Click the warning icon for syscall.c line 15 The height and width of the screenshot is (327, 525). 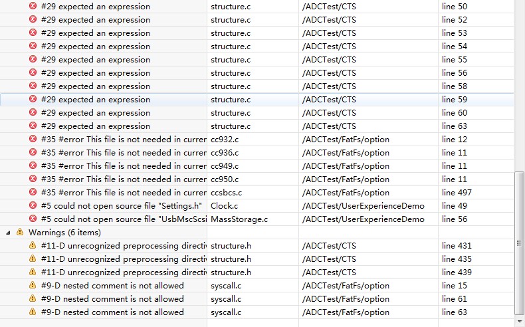pyautogui.click(x=33, y=286)
